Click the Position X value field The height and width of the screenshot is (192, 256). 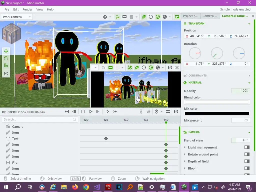(195, 36)
